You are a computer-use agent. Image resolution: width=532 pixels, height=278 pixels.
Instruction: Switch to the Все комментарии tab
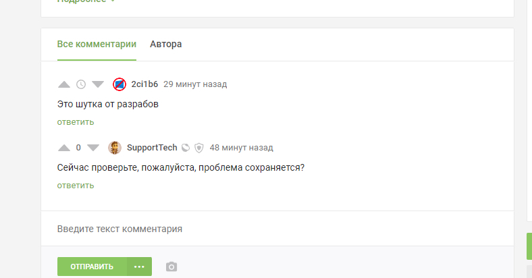97,45
